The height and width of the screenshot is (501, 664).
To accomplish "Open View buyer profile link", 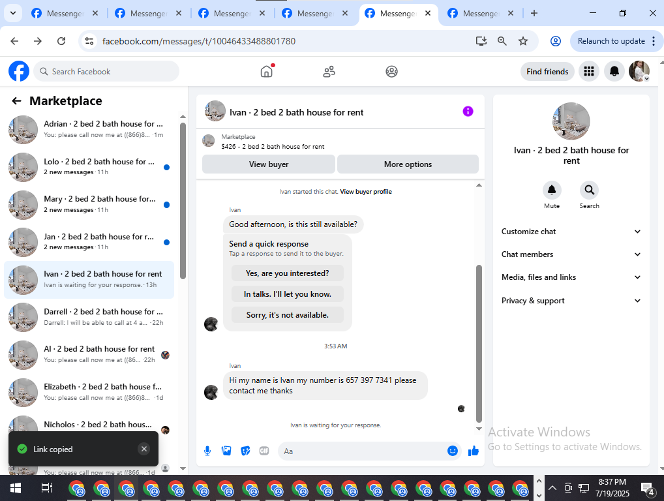I will point(365,192).
